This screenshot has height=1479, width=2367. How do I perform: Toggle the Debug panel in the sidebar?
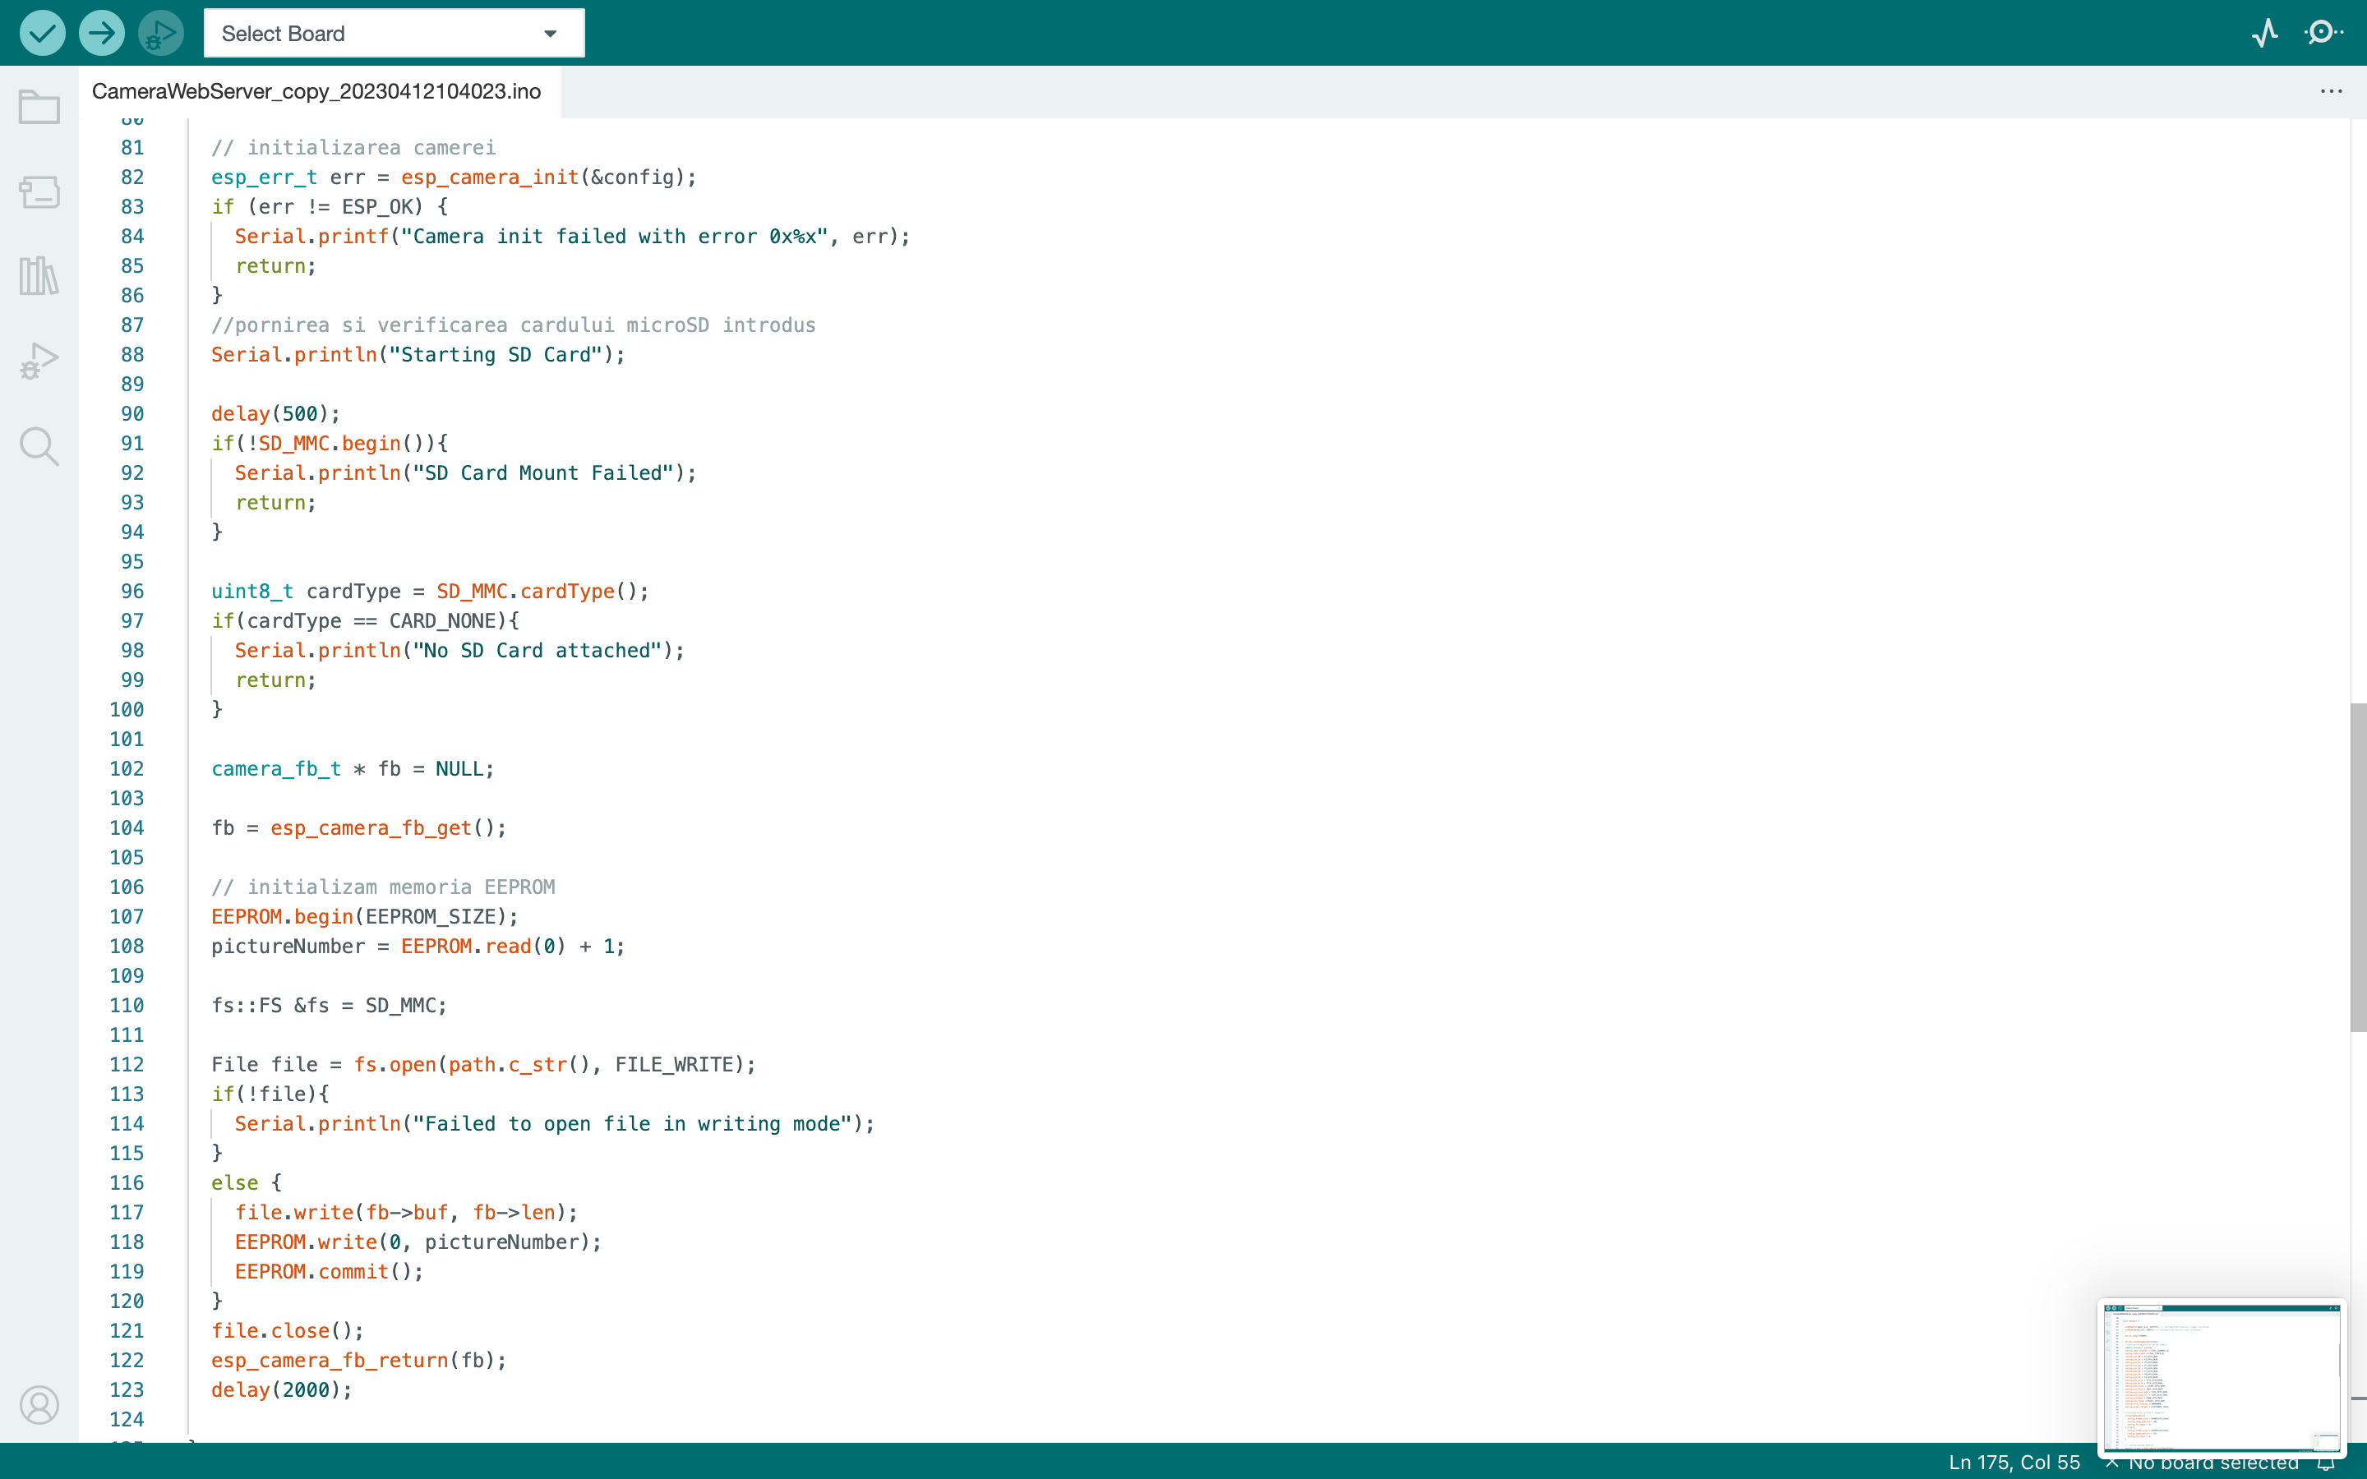39,361
